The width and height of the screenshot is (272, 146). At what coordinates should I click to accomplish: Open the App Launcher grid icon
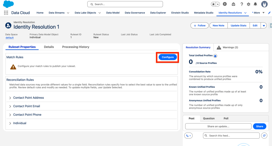(x=6, y=13)
